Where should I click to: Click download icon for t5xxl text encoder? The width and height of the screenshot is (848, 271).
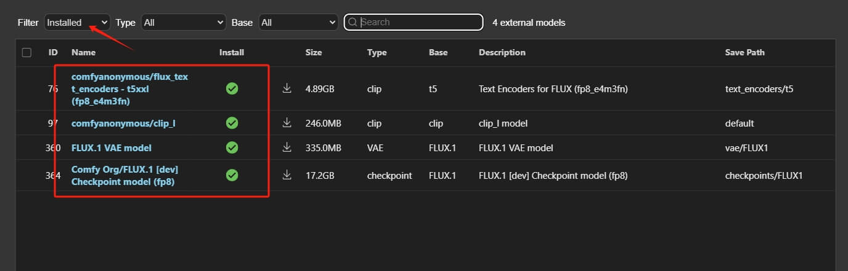[287, 88]
